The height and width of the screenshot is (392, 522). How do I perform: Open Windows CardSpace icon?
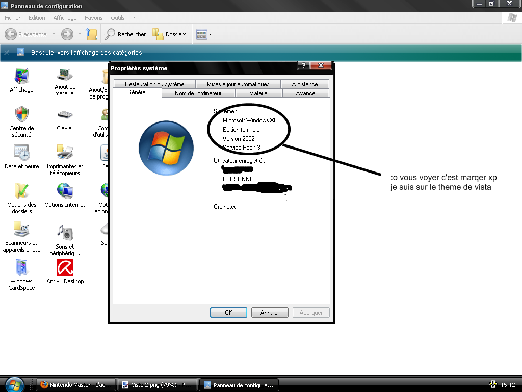(21, 275)
